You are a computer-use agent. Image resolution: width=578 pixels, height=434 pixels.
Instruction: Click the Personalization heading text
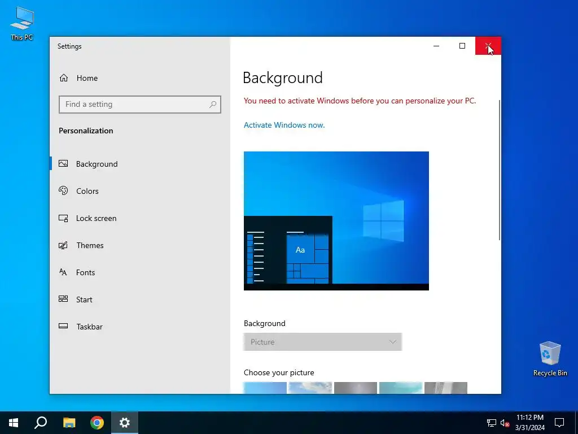point(86,131)
